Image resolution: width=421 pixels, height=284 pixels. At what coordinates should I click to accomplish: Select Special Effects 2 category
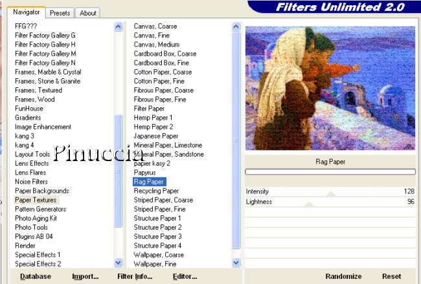tap(38, 264)
